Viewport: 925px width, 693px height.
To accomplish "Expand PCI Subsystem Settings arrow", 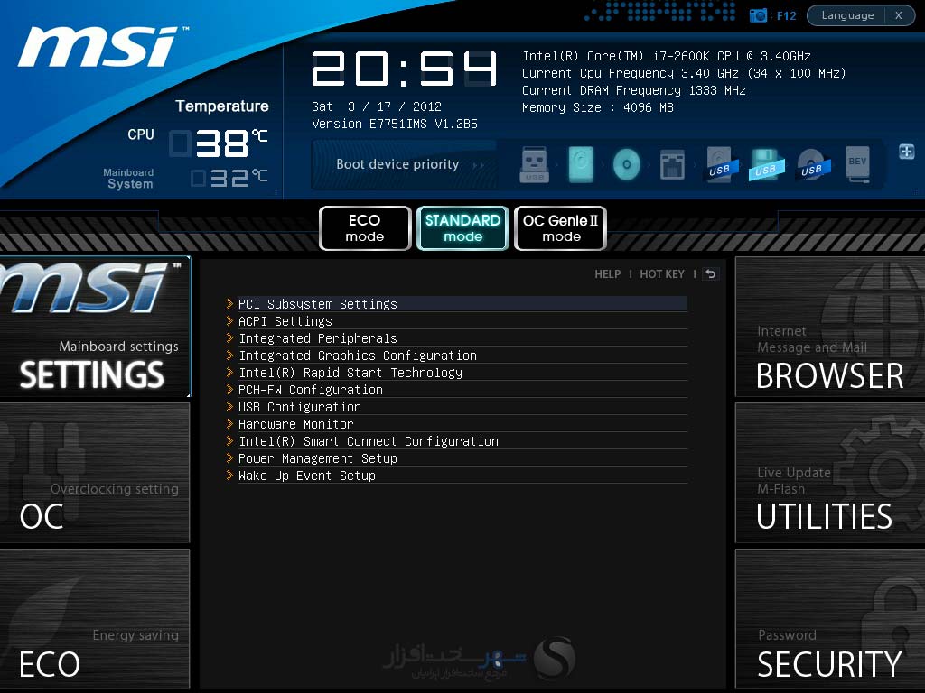I will point(229,303).
